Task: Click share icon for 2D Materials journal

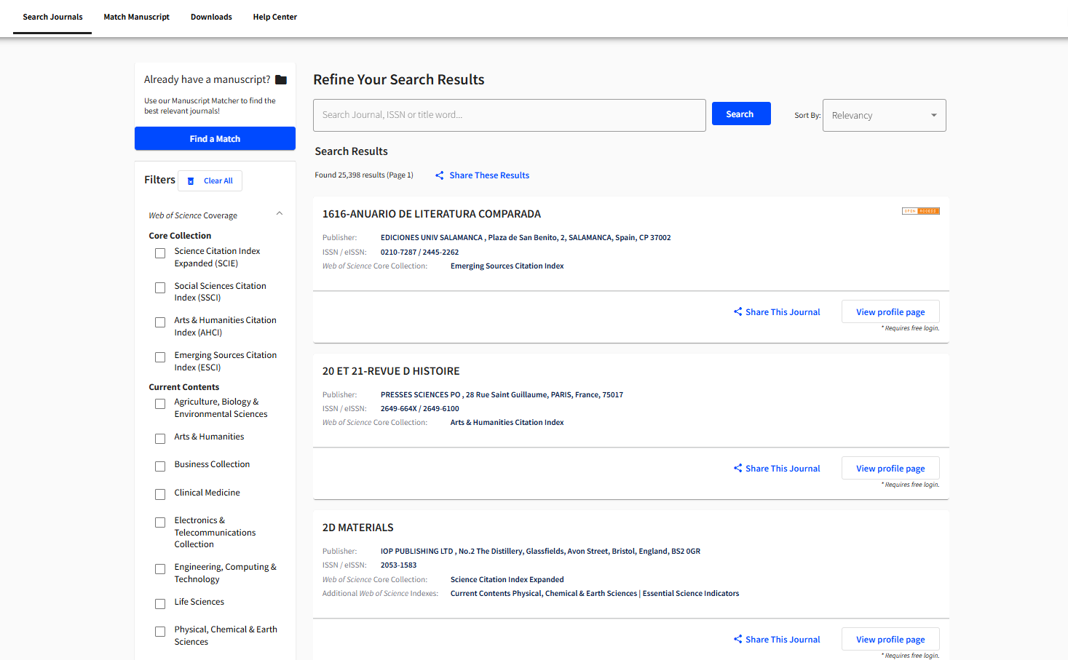Action: click(738, 640)
